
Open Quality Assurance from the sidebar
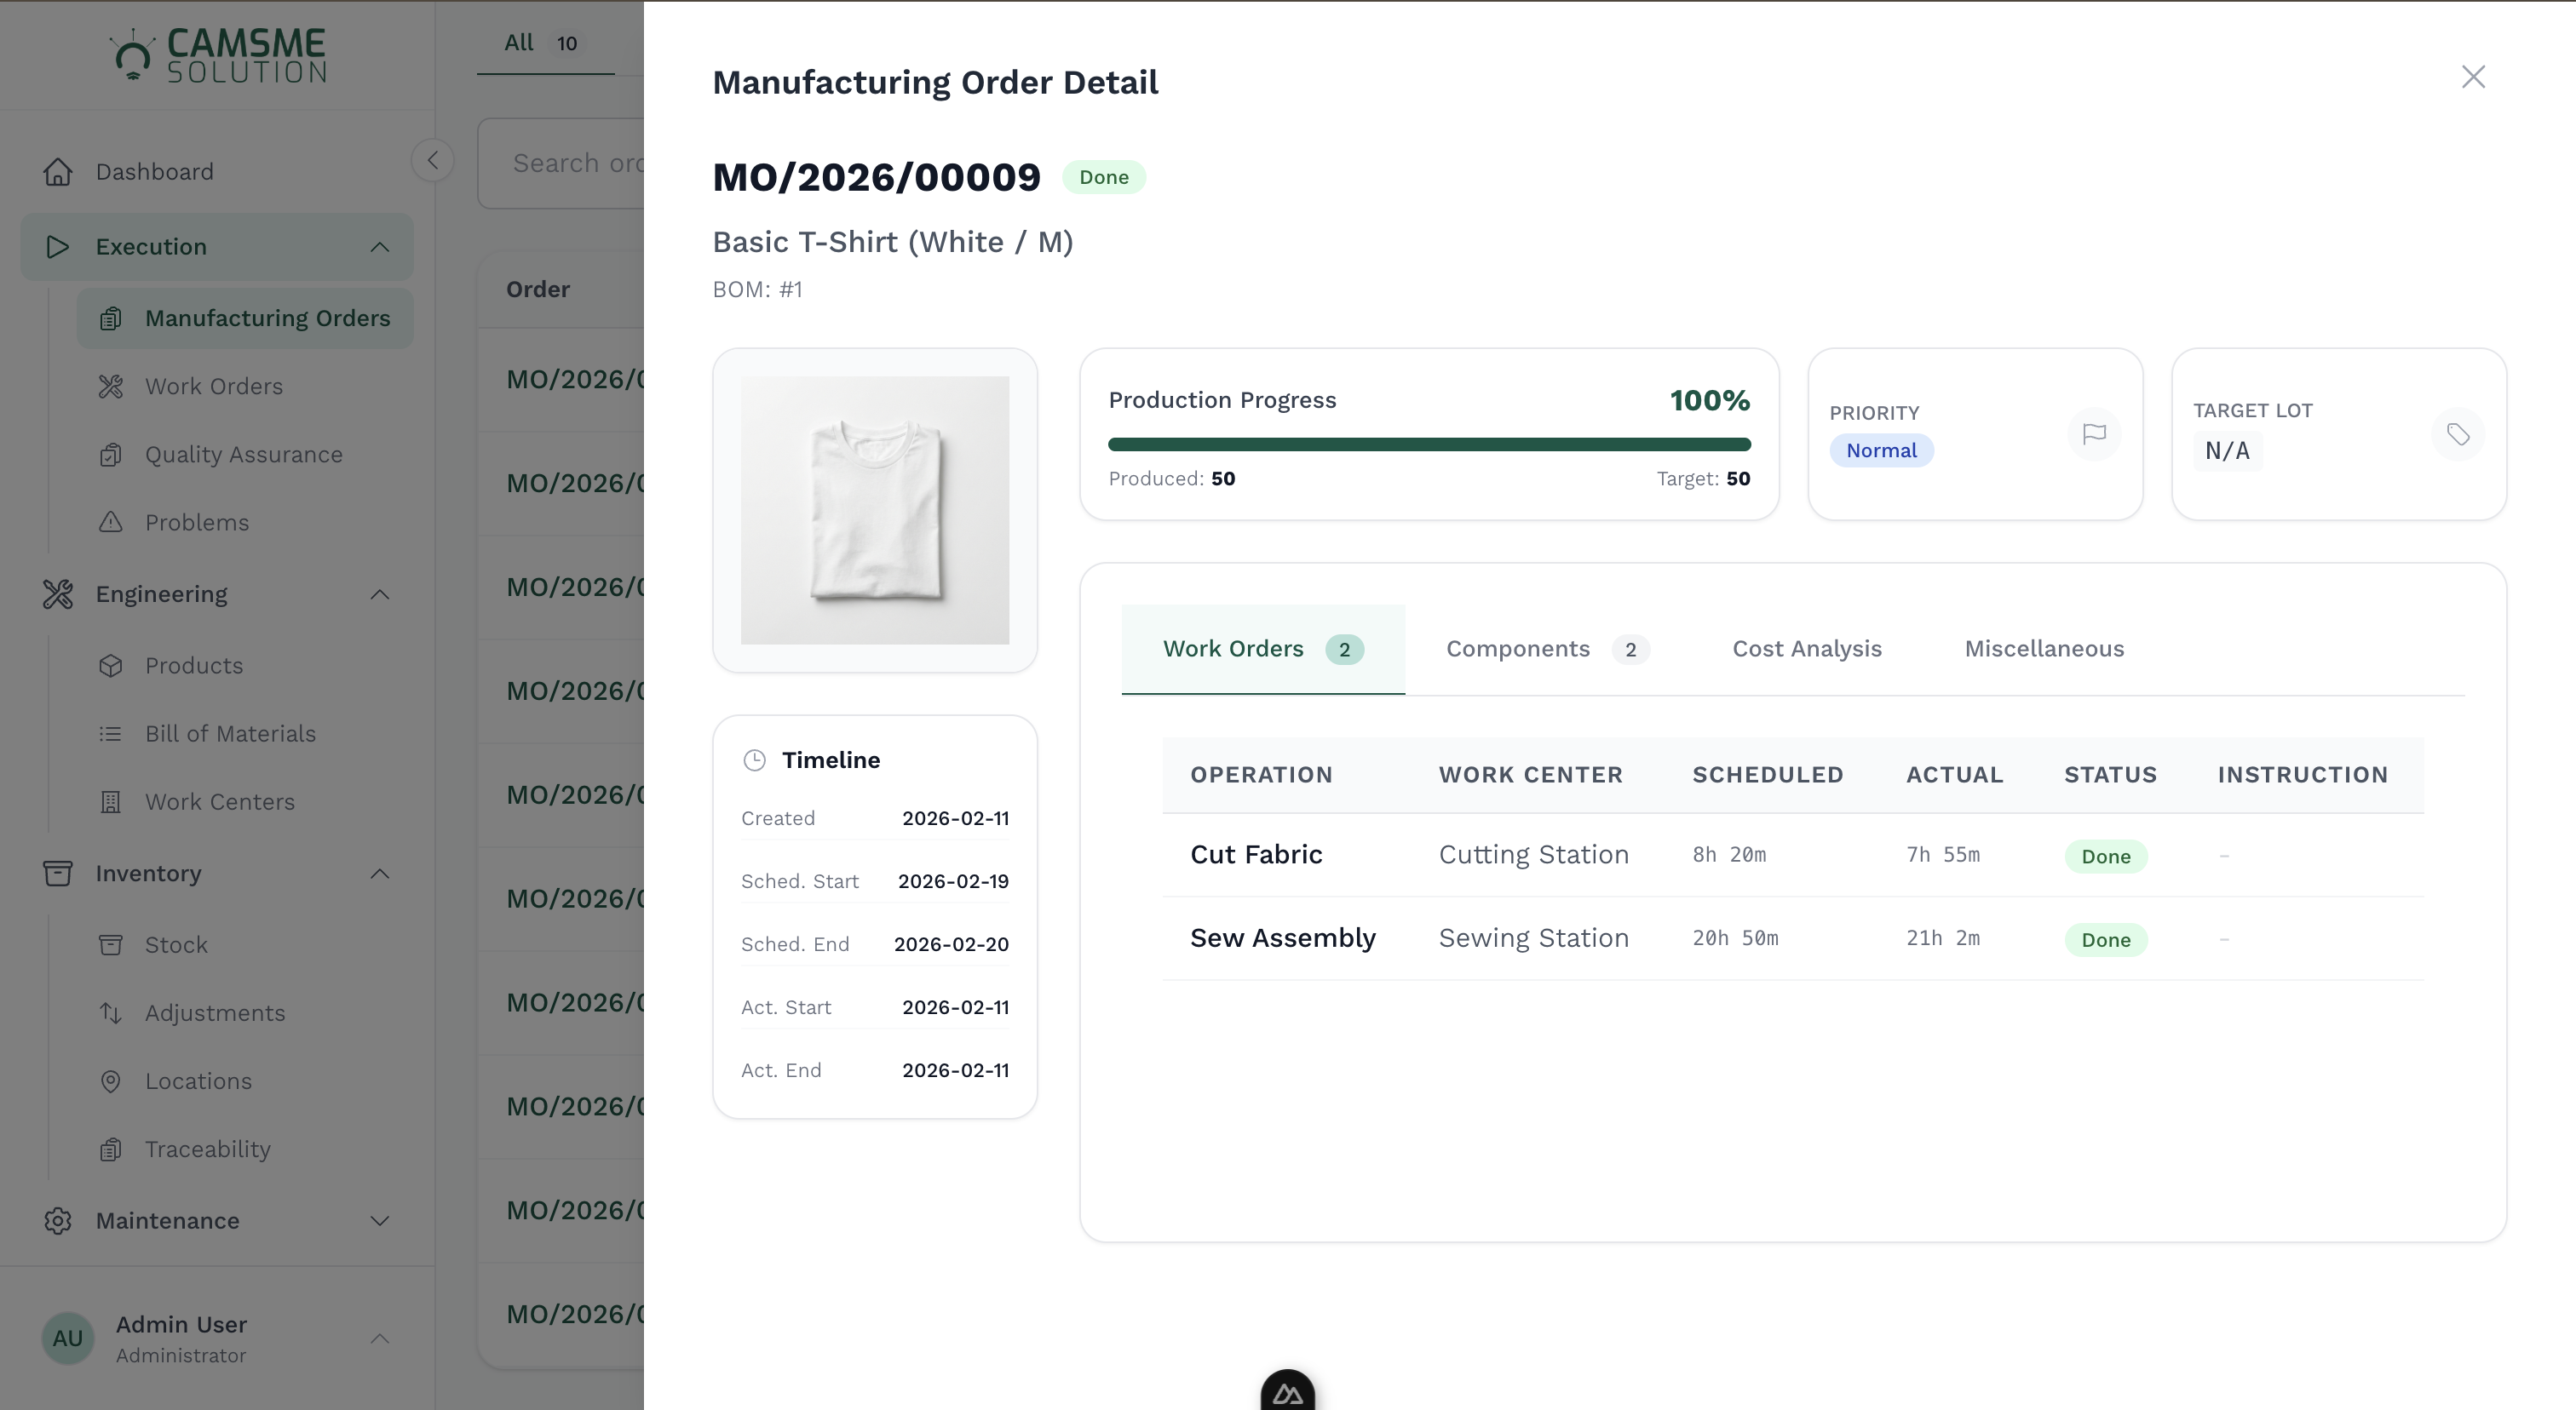click(x=243, y=454)
